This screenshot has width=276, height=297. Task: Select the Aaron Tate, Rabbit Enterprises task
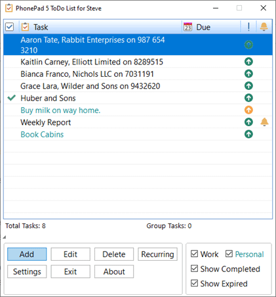coord(138,45)
